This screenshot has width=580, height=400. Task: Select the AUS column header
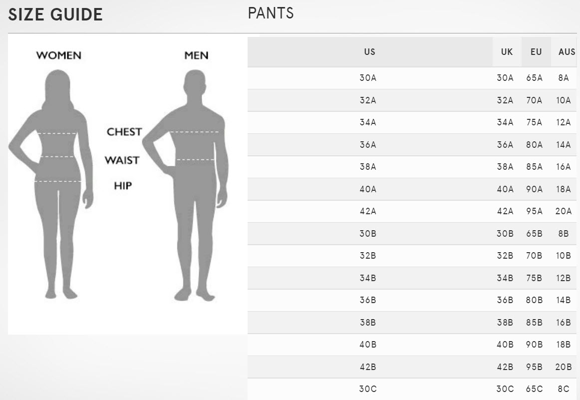pos(567,52)
